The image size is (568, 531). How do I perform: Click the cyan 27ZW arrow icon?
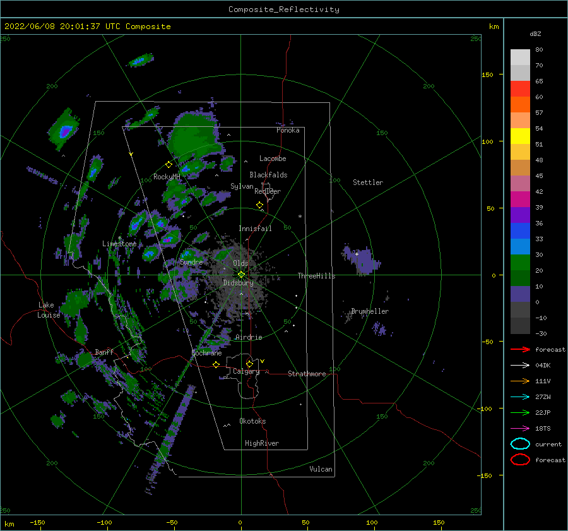point(520,397)
